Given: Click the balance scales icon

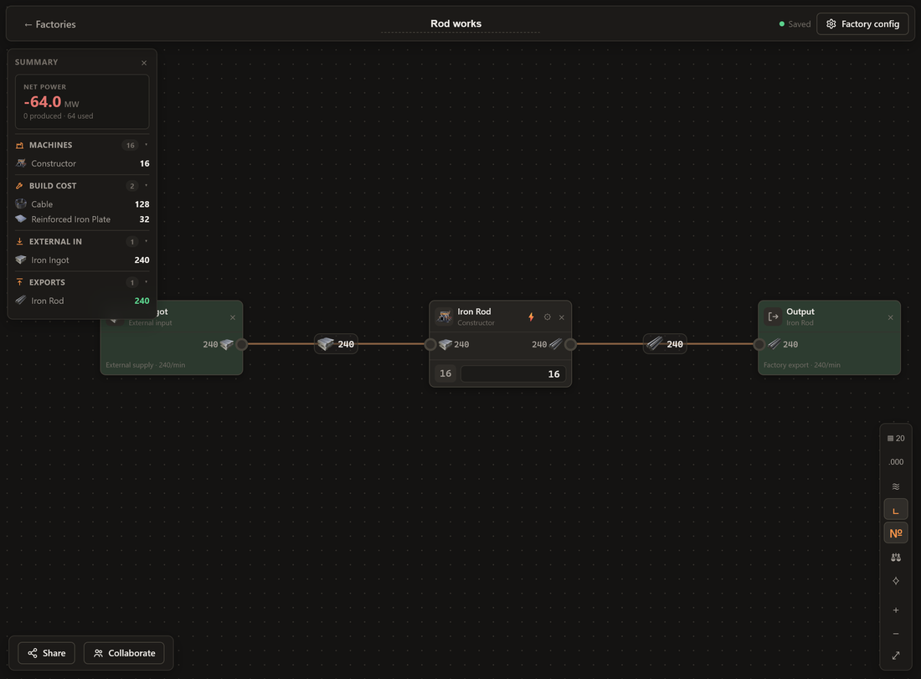Looking at the screenshot, I should coord(896,558).
